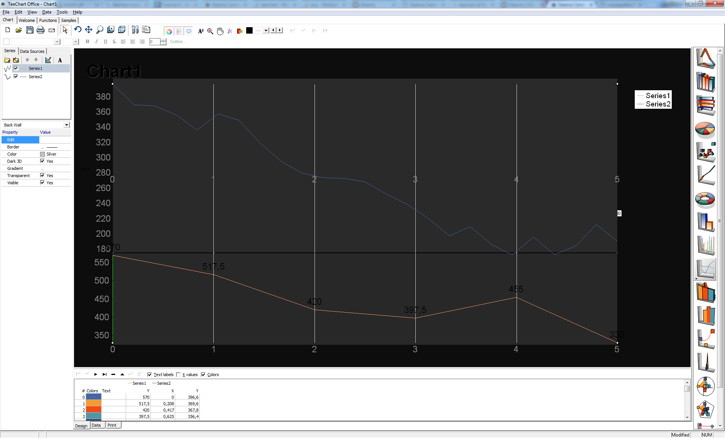
Task: Open the Edit menu
Action: click(18, 12)
